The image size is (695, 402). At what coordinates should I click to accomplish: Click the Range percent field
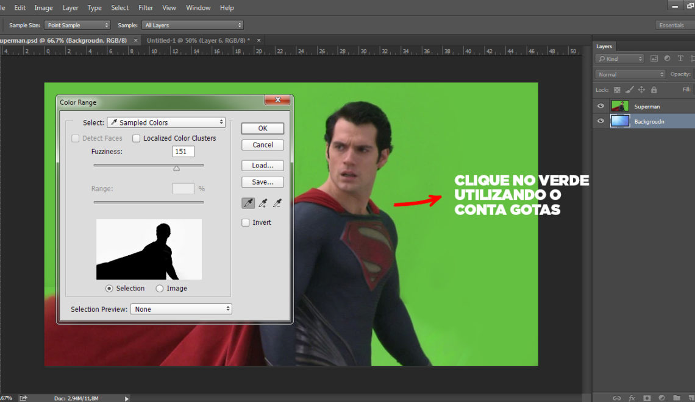tap(183, 189)
